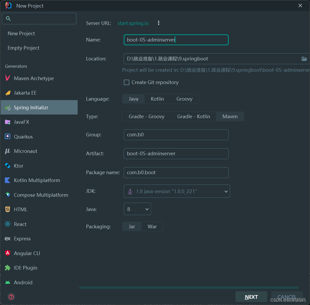Close the New Project dialog
Viewport: 310px width, 305px height.
point(300,6)
